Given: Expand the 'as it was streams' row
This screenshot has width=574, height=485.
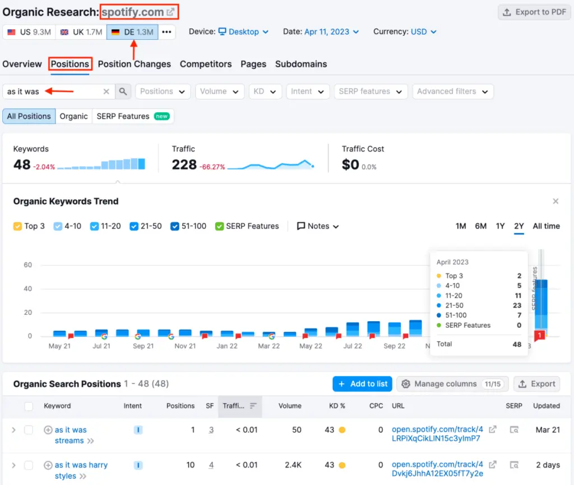Looking at the screenshot, I should pos(14,430).
